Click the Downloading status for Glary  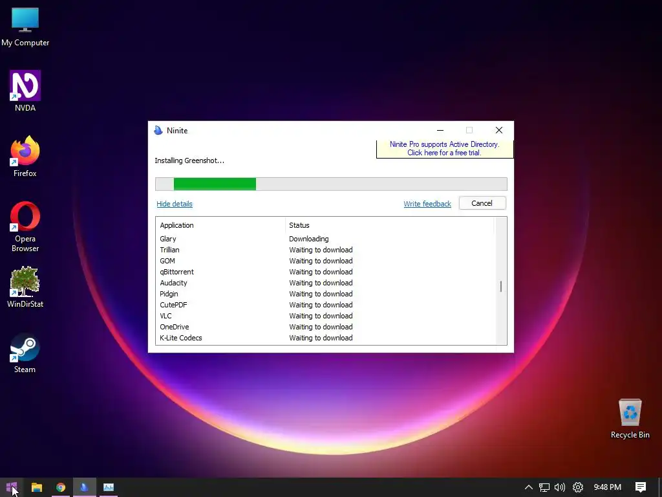tap(308, 239)
